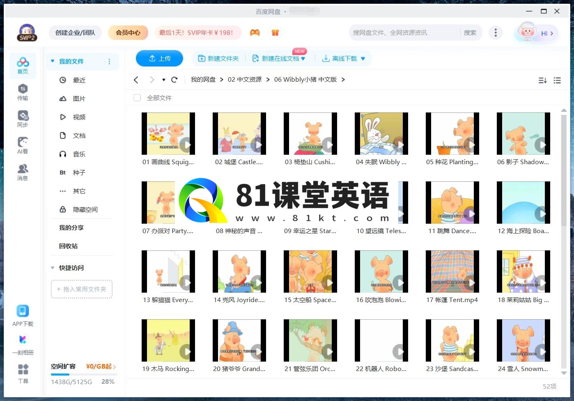The height and width of the screenshot is (401, 574).
Task: Open 音乐 music category
Action: [x=79, y=154]
